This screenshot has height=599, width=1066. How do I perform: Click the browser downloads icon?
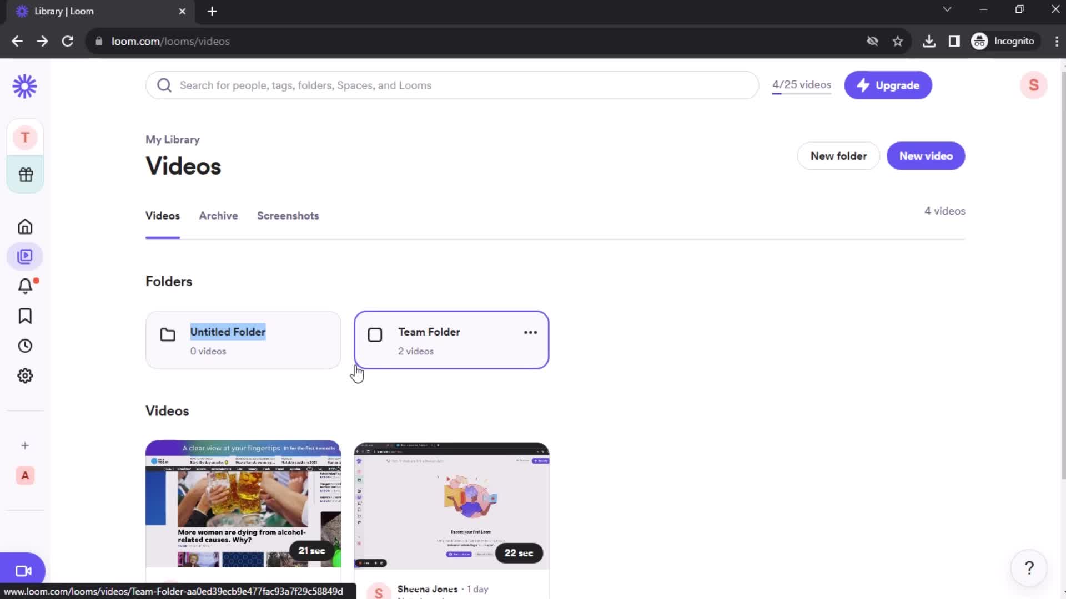click(x=929, y=41)
